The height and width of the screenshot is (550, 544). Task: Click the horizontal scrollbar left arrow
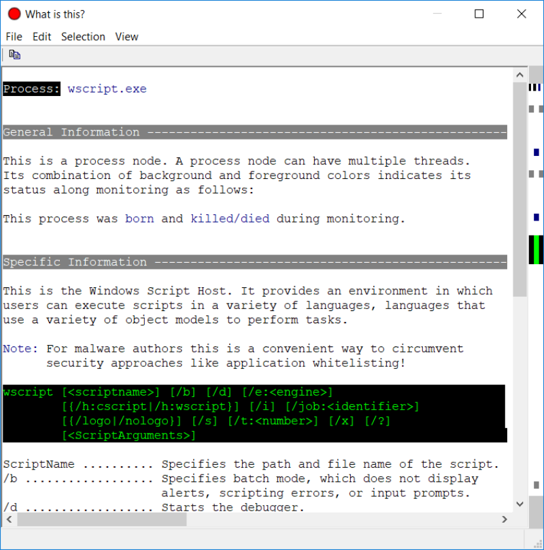point(9,519)
